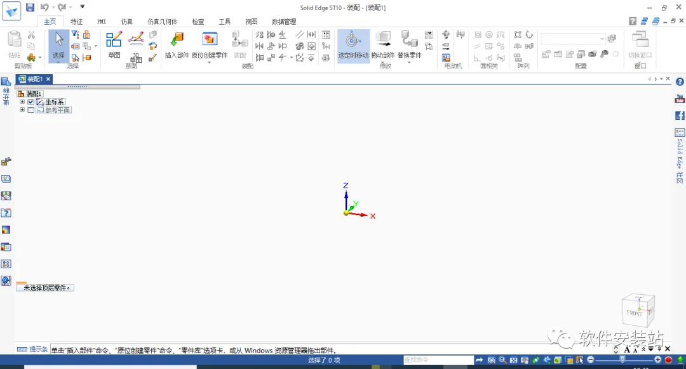
Task: Click the selection filter funnel icon
Action: (75, 34)
